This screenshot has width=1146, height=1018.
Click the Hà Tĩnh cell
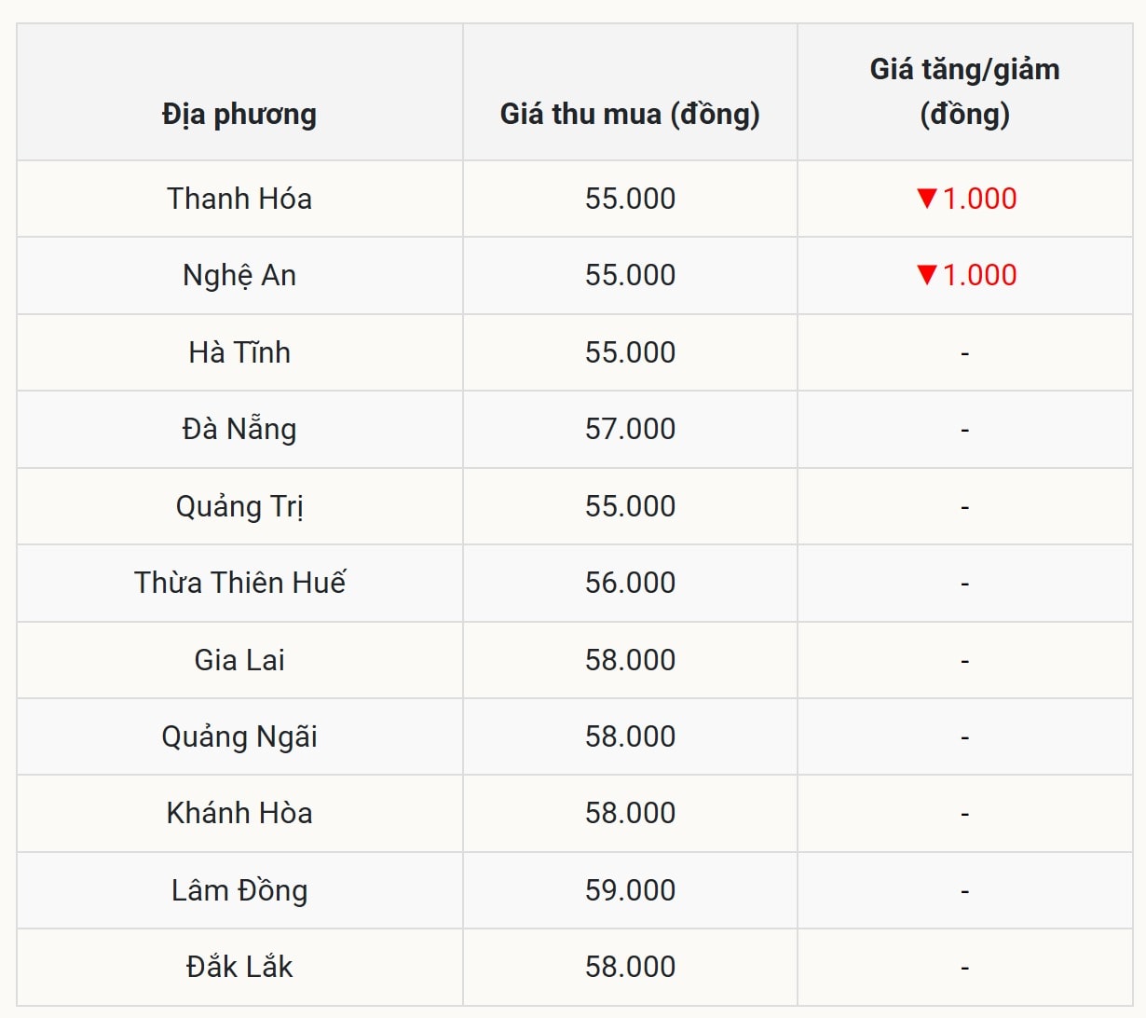coord(239,352)
